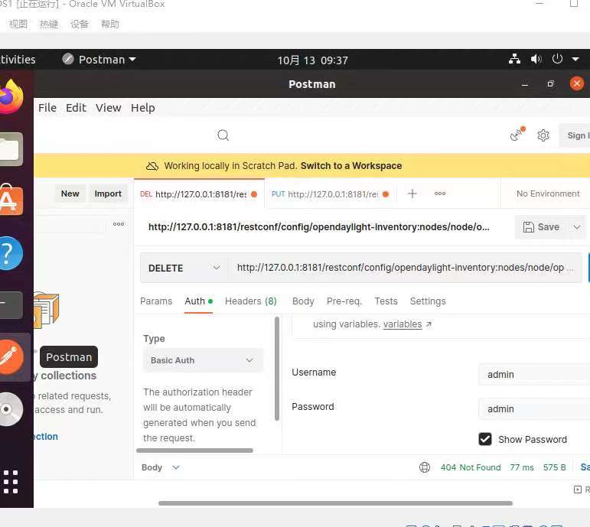Click the request URL input field

(405, 268)
